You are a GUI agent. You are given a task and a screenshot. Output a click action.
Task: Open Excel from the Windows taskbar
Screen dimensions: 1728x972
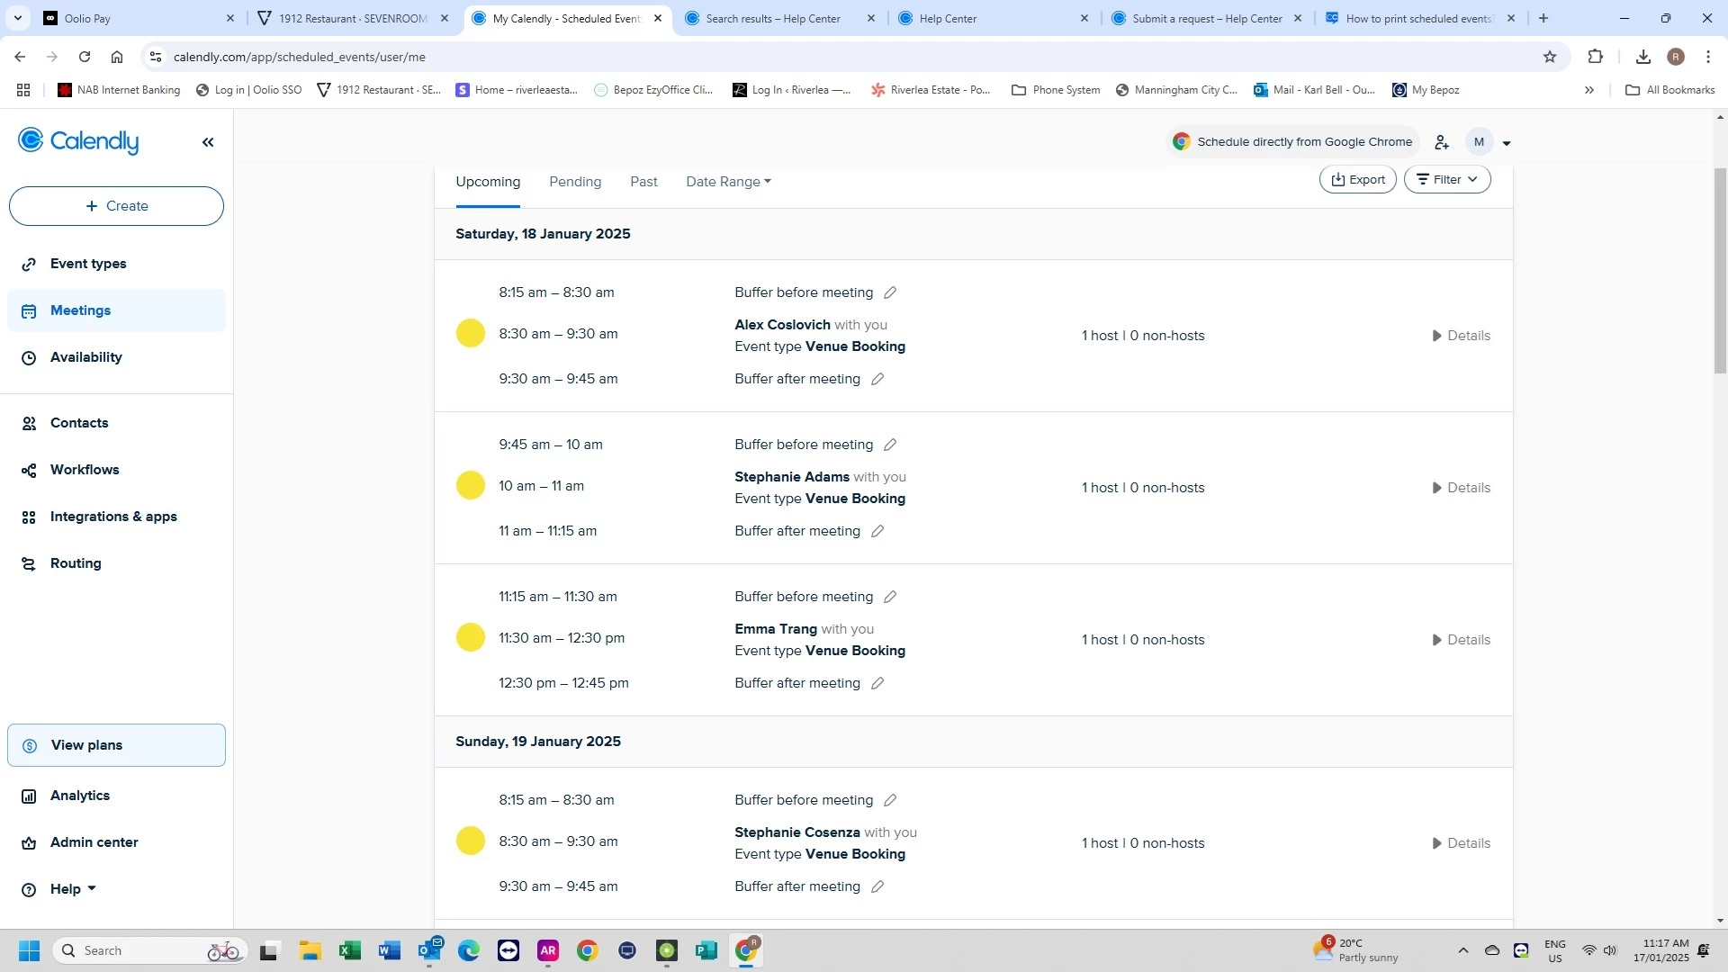(x=350, y=950)
